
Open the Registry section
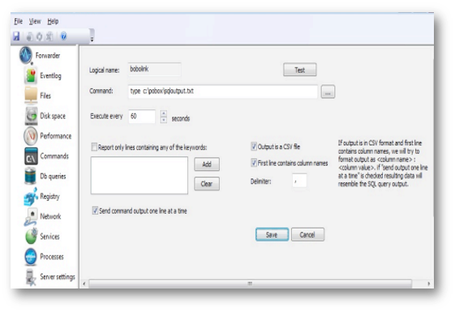point(42,196)
